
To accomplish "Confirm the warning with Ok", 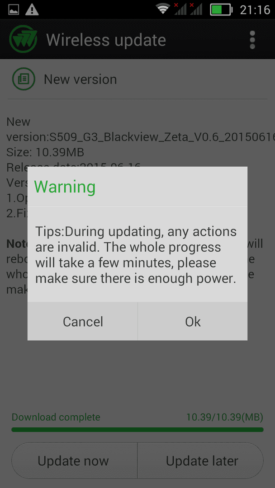I will click(x=193, y=321).
